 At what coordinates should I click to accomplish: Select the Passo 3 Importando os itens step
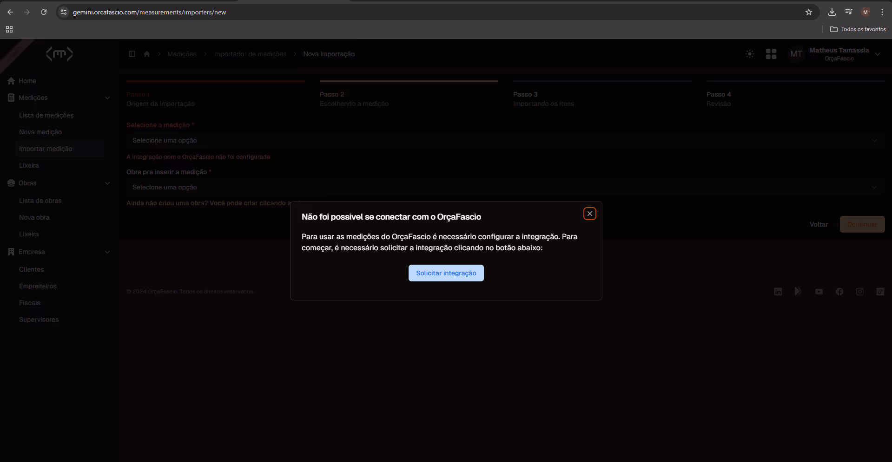pyautogui.click(x=602, y=94)
